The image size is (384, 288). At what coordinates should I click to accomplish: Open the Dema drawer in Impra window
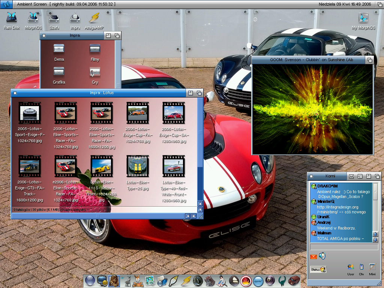(59, 52)
